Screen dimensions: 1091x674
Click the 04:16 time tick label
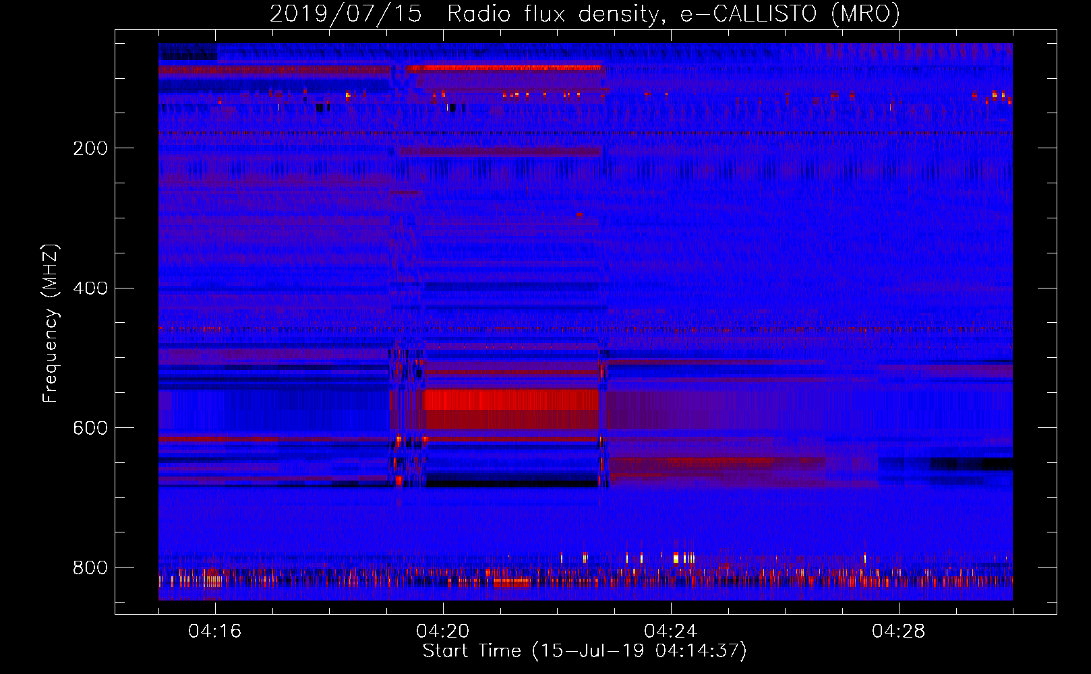tap(215, 631)
